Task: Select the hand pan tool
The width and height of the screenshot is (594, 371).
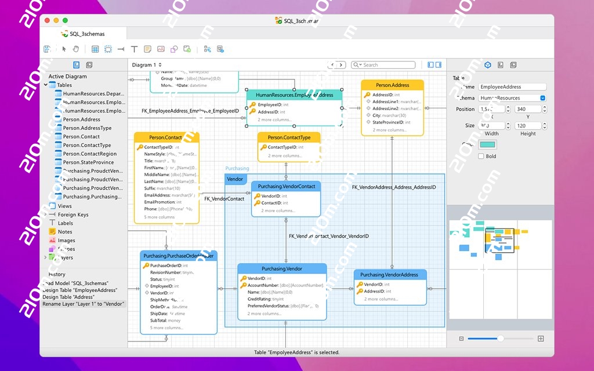Action: pos(75,49)
